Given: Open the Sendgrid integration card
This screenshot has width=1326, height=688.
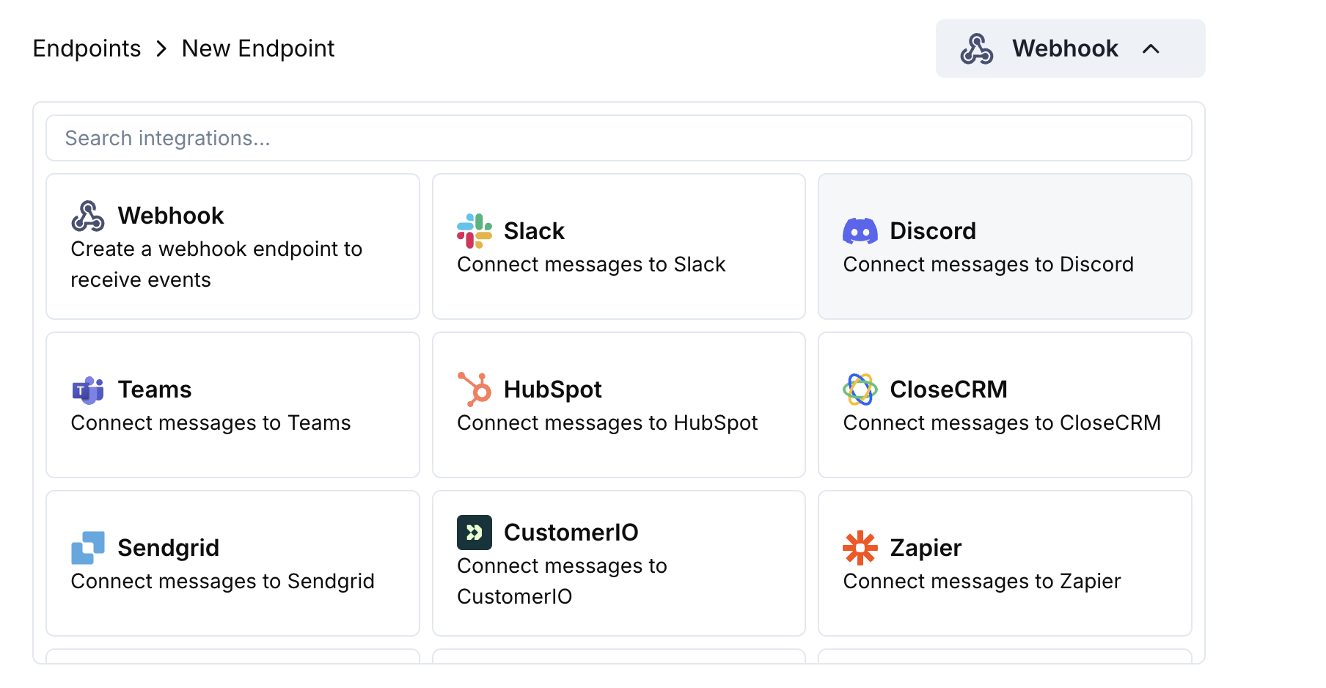Looking at the screenshot, I should (232, 563).
